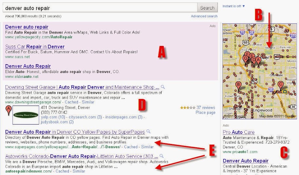Click the preview magnifier beside SuperPages result
Image resolution: width=299 pixels, height=175 pixels.
pyautogui.click(x=148, y=131)
